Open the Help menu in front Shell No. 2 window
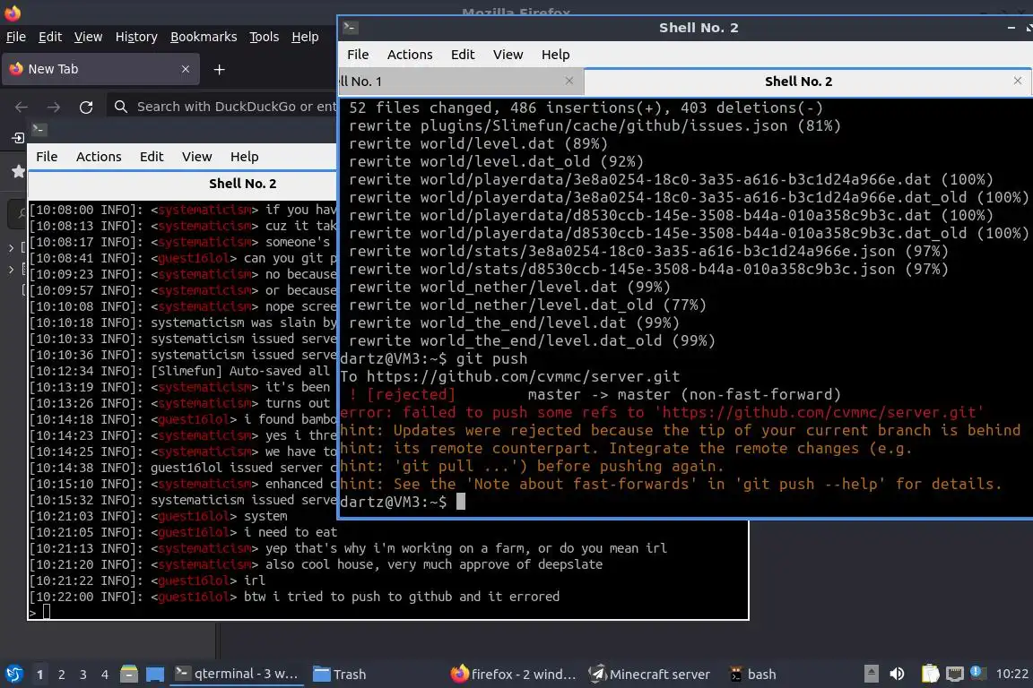Screen dimensions: 1033x688 click(555, 55)
